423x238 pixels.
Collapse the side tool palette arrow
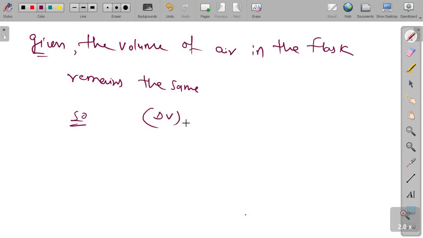[x=418, y=29]
